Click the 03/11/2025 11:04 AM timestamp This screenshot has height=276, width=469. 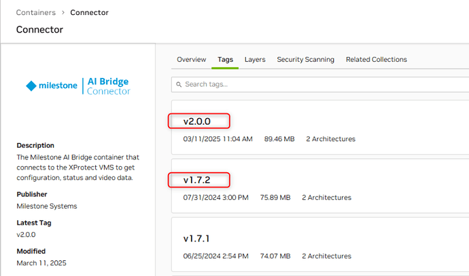218,139
